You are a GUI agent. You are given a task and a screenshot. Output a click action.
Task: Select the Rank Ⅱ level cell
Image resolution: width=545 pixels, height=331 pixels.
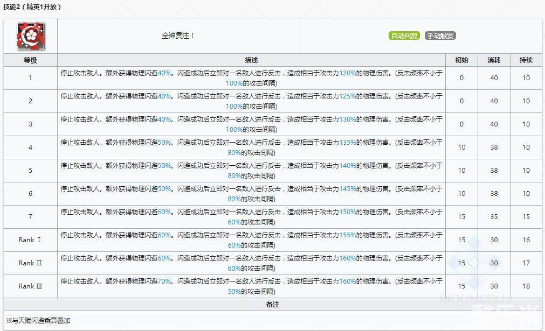point(30,263)
